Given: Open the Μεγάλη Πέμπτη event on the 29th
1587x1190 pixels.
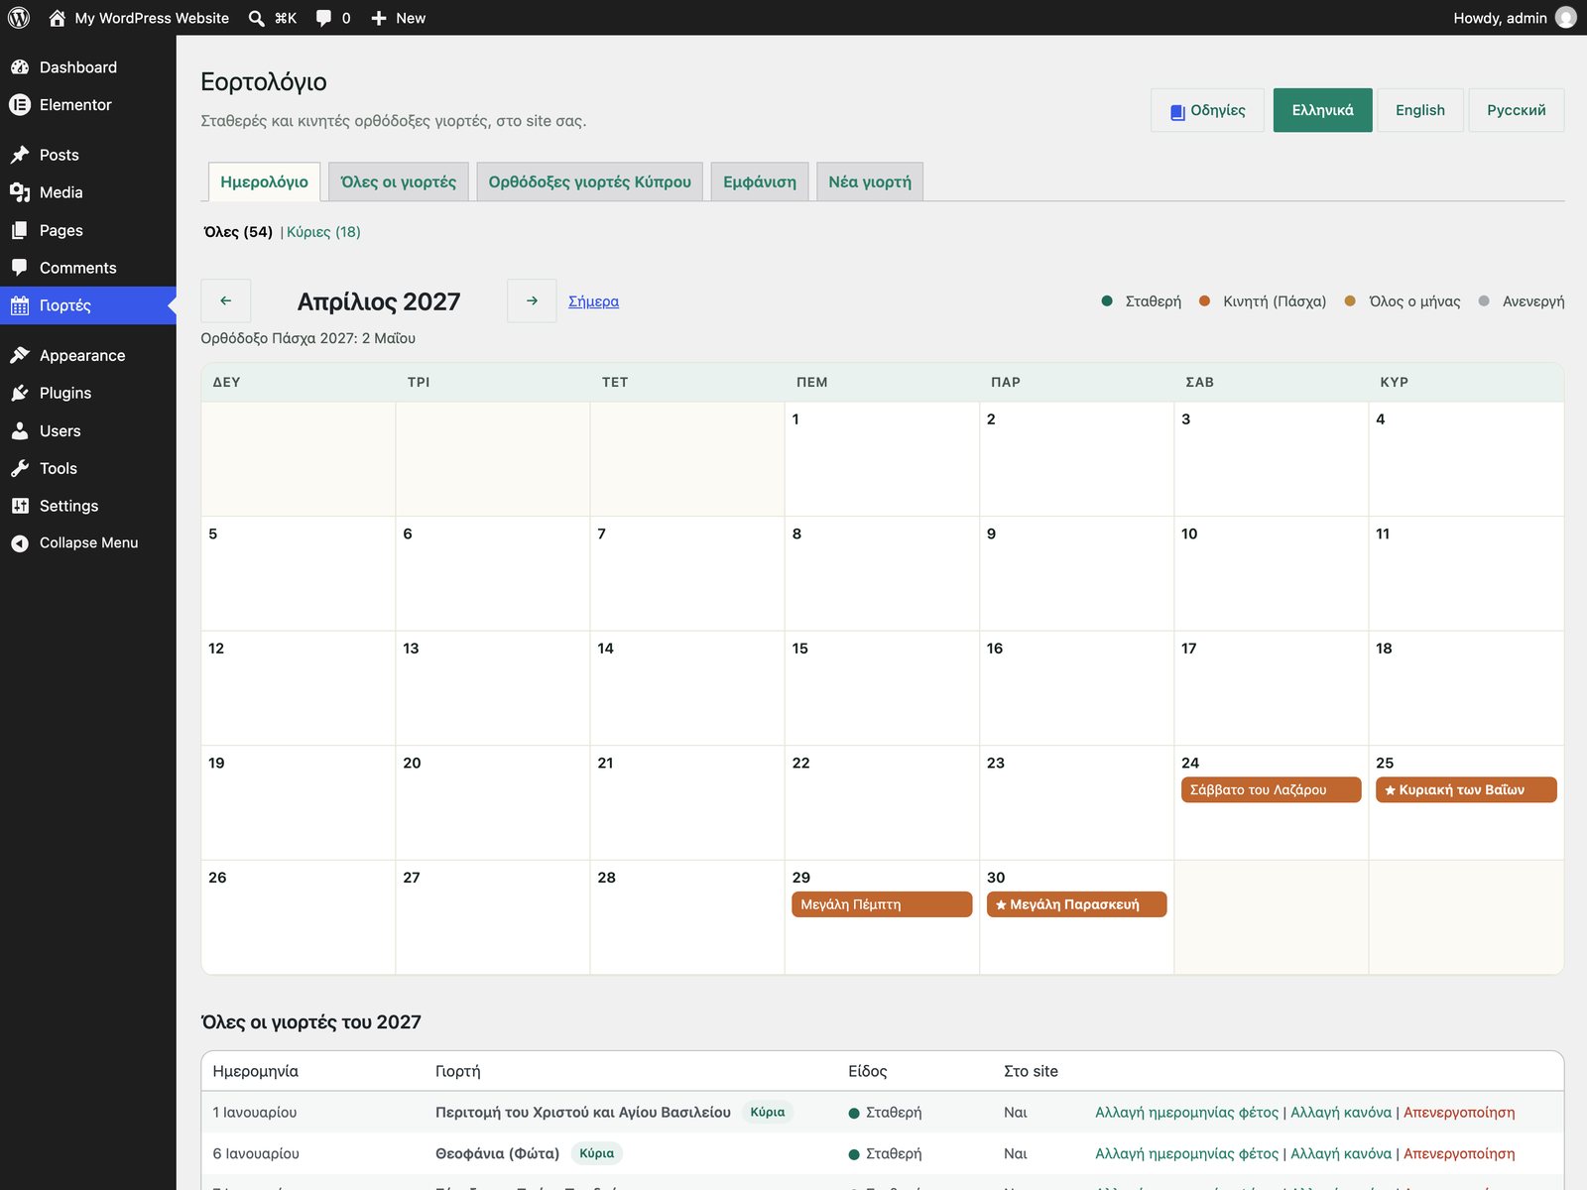Looking at the screenshot, I should coord(882,904).
